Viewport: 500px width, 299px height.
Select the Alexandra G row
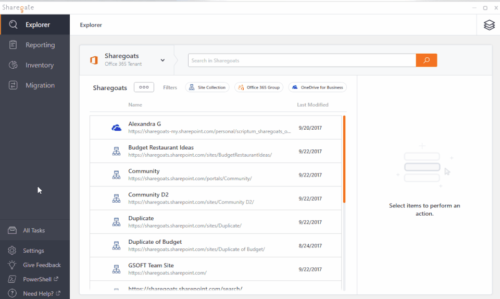pos(216,128)
